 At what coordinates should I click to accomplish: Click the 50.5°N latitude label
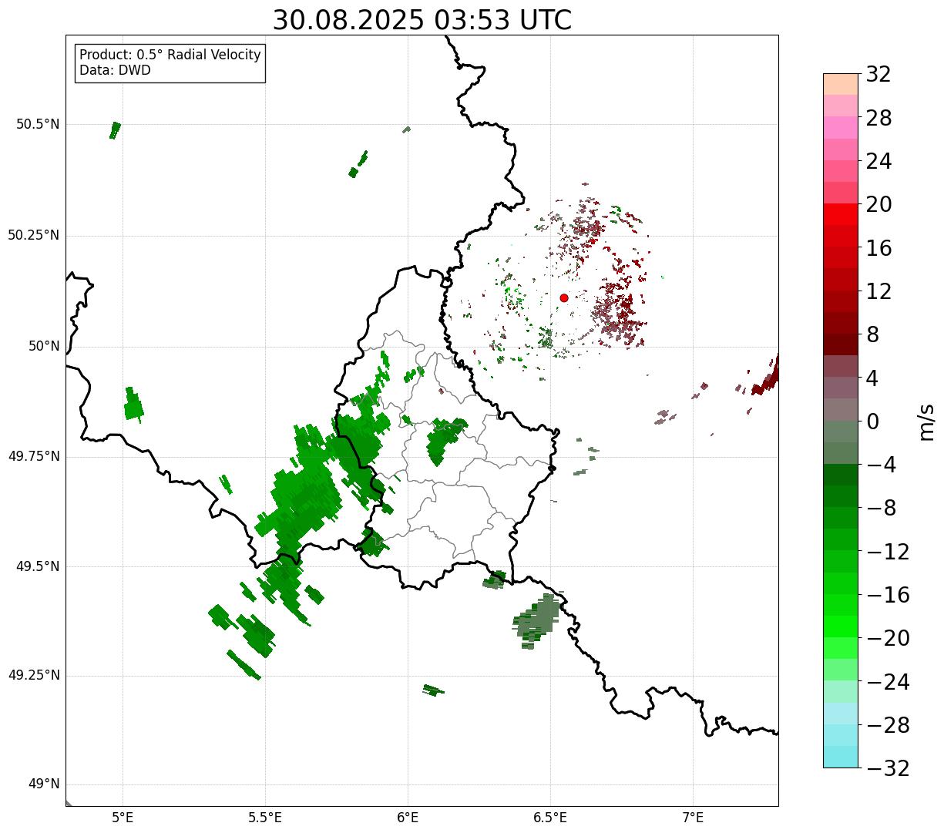(38, 124)
